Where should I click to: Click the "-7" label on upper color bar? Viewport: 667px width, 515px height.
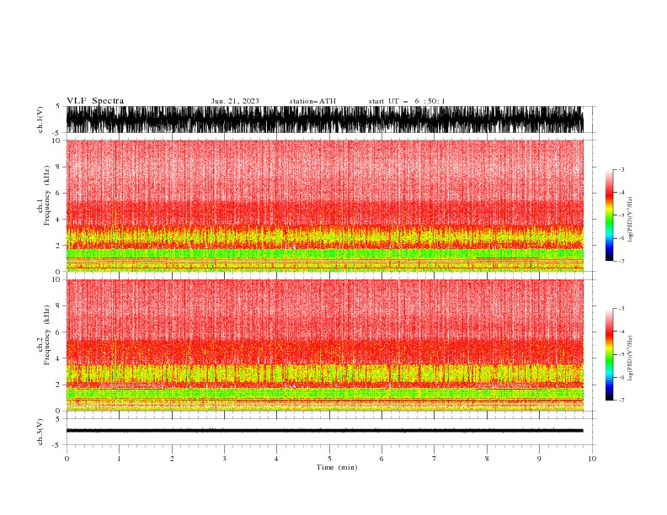click(x=621, y=261)
